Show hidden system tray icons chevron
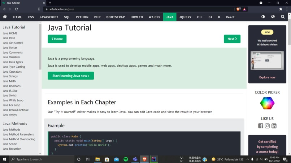Image resolution: width=291 pixels, height=163 pixels. click(x=248, y=159)
